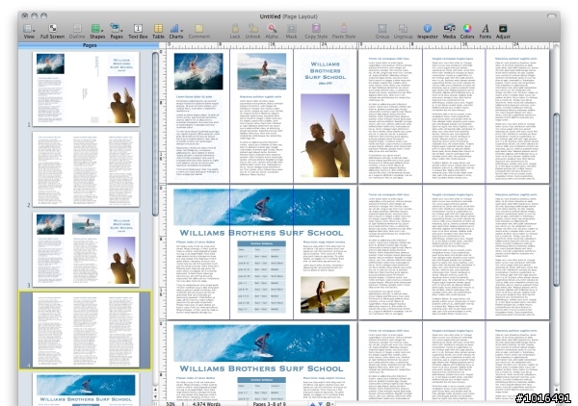Click the wide wave banner image on middle page
The image size is (578, 406).
261,207
